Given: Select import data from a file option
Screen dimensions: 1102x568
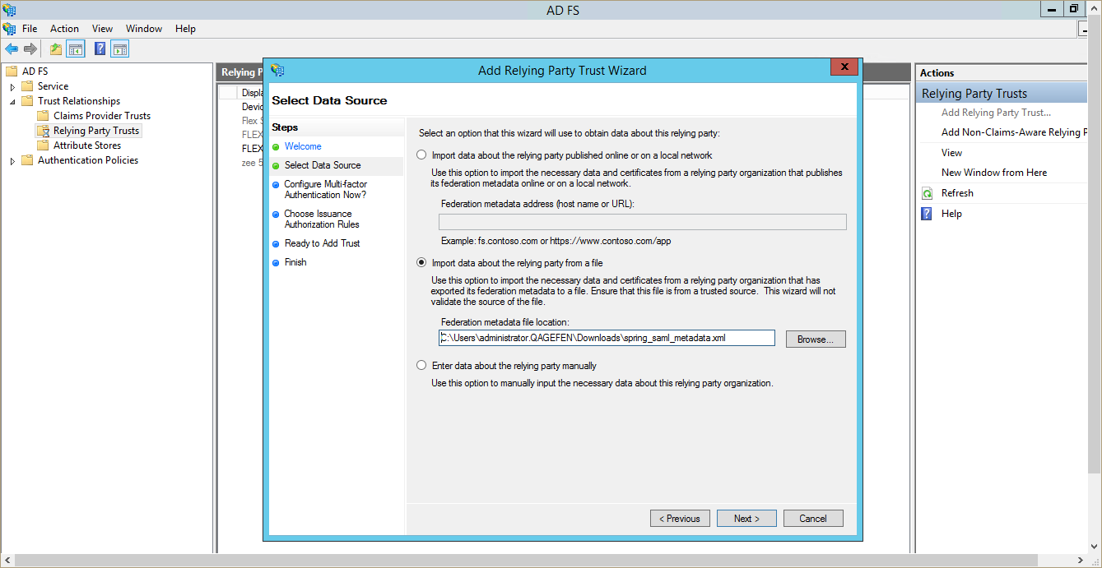Looking at the screenshot, I should point(422,263).
